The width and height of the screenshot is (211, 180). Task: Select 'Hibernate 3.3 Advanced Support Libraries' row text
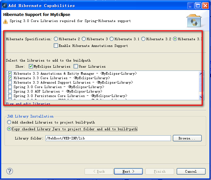[x=73, y=82]
